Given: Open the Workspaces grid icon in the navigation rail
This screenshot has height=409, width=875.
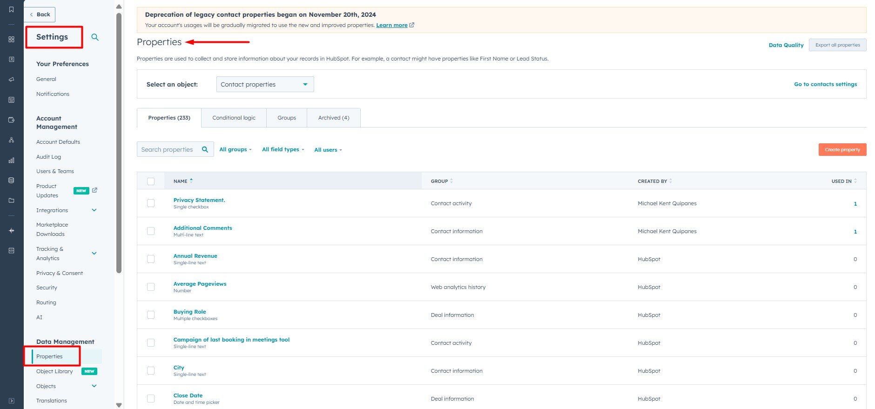Looking at the screenshot, I should click(12, 40).
